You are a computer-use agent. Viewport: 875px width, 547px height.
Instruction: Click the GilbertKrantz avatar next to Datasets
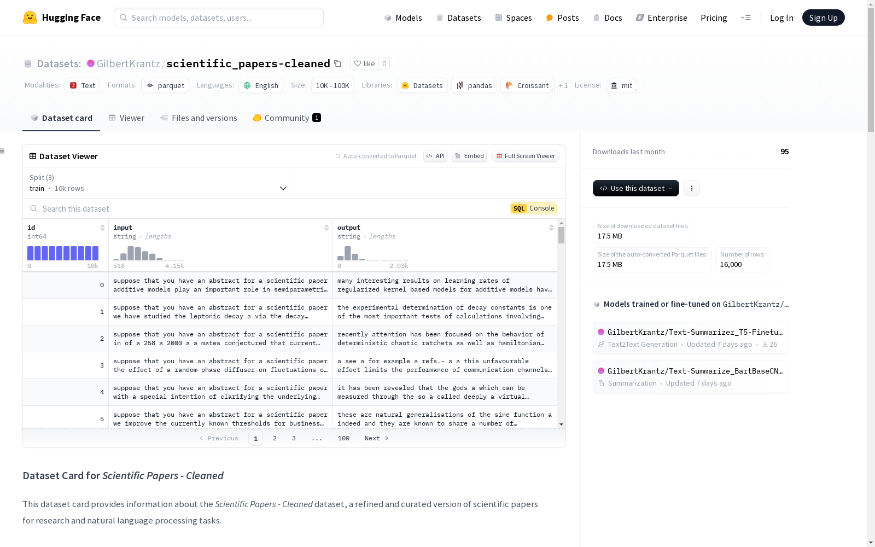point(91,63)
